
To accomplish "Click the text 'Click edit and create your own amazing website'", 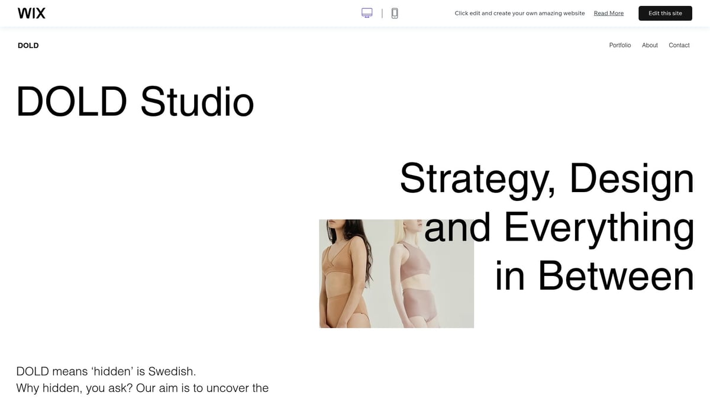I will tap(519, 12).
